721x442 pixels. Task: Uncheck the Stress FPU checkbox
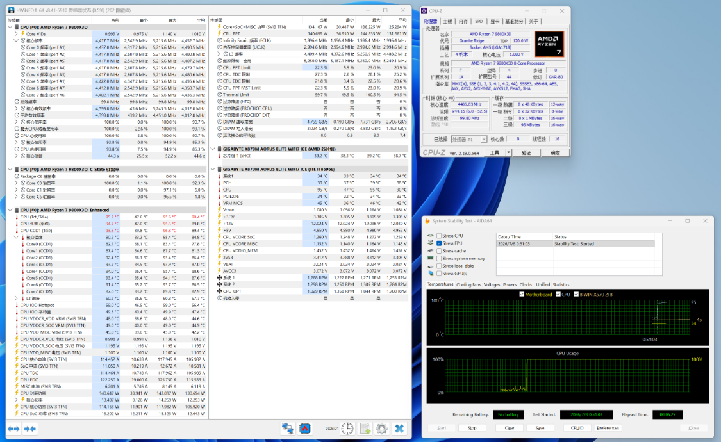pos(439,243)
